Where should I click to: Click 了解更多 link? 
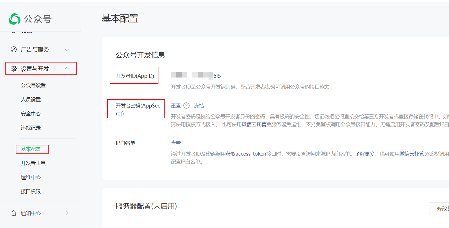click(x=365, y=154)
